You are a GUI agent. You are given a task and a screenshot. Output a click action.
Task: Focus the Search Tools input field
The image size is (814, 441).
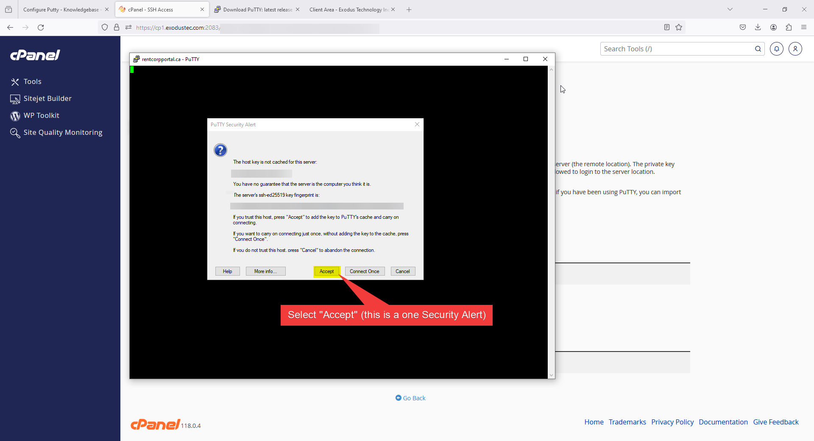point(676,49)
